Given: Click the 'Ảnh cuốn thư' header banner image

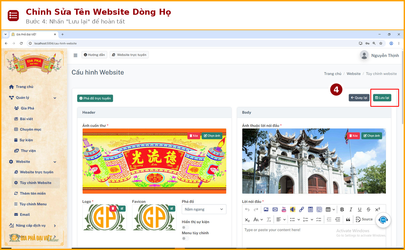Looking at the screenshot, I should tap(154, 161).
